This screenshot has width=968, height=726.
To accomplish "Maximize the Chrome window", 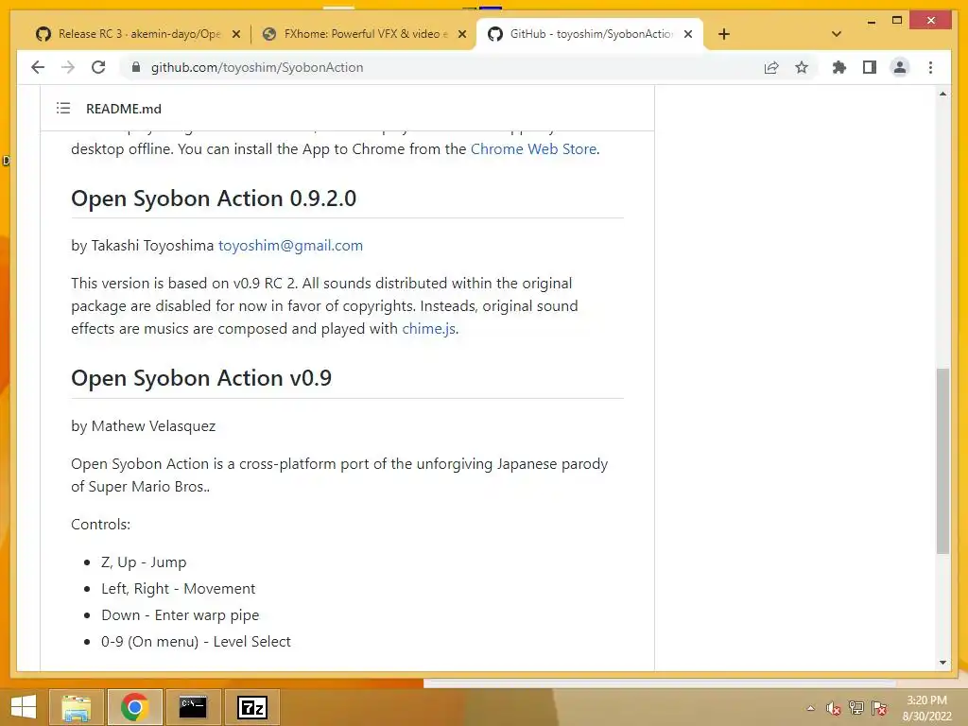I will (x=897, y=21).
